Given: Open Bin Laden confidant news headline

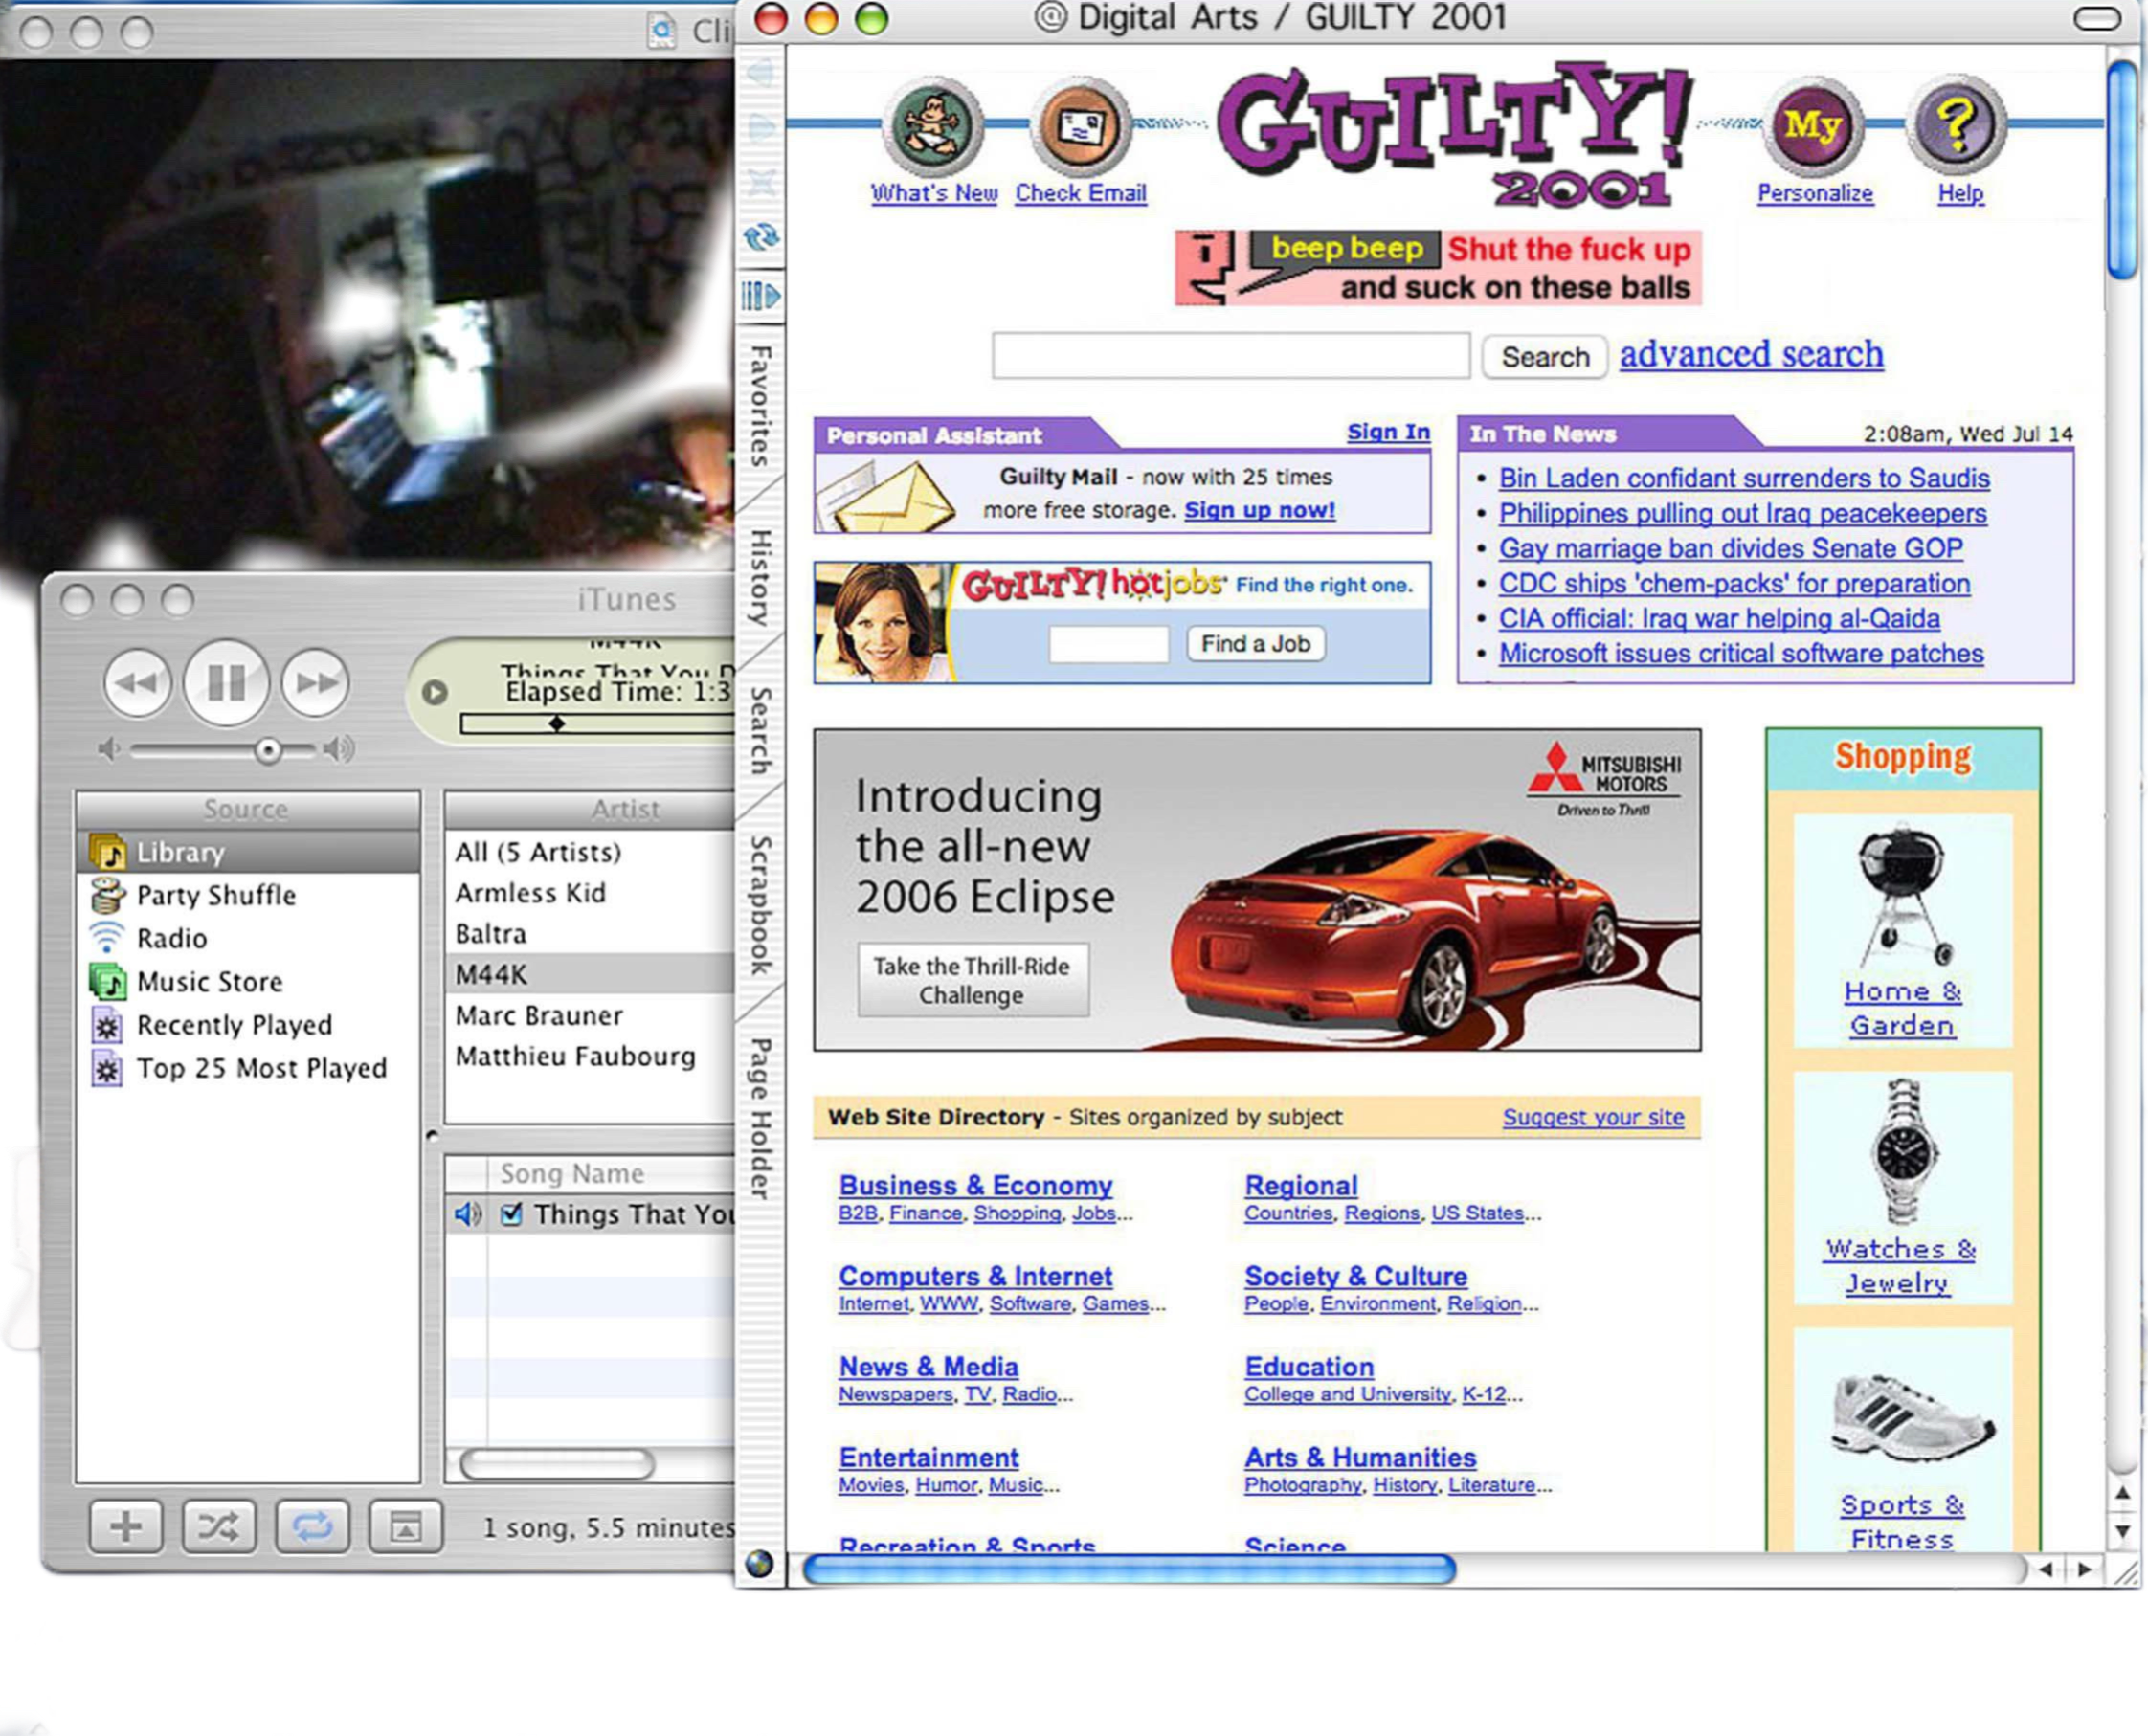Looking at the screenshot, I should (1744, 478).
